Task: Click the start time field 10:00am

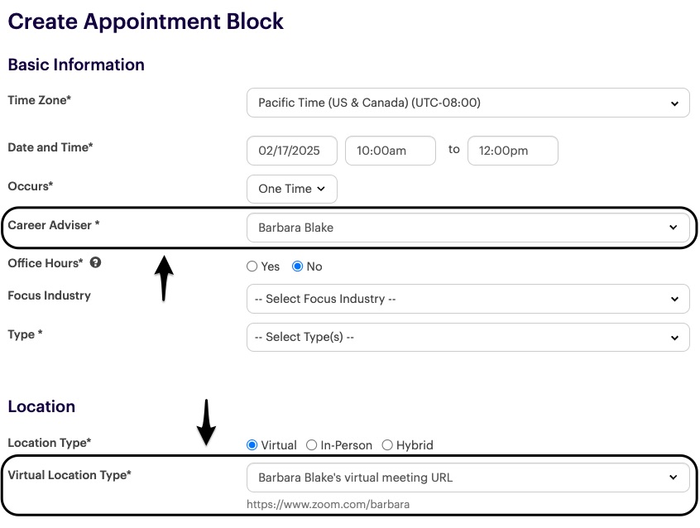Action: (390, 151)
